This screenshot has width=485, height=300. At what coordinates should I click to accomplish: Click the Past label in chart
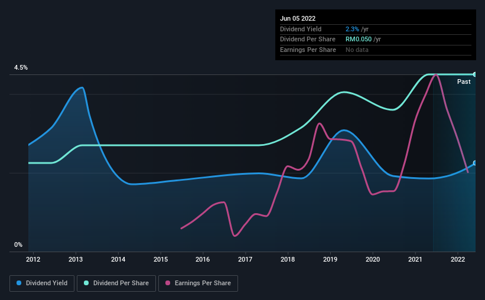coord(464,81)
